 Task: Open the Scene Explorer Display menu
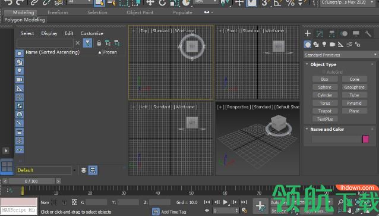(49, 33)
